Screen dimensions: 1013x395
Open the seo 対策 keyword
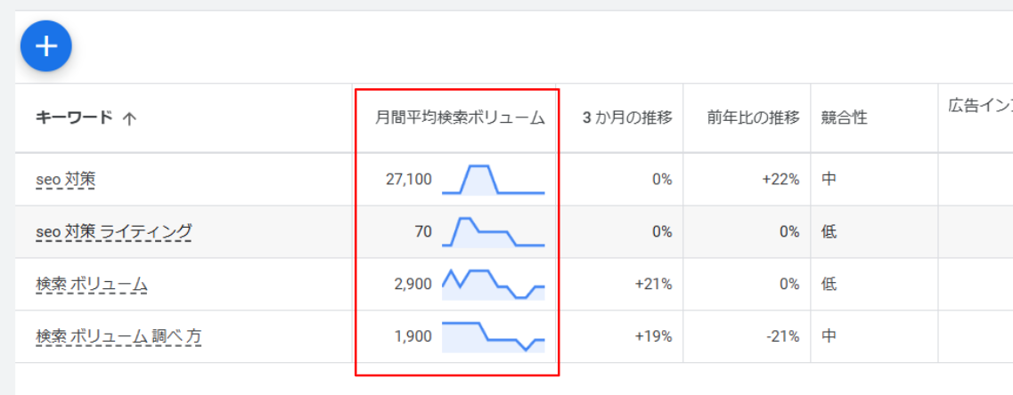point(65,180)
